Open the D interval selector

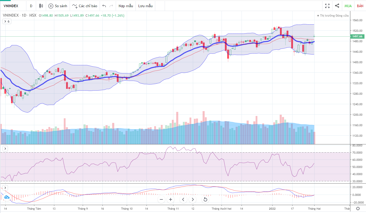tap(31, 6)
